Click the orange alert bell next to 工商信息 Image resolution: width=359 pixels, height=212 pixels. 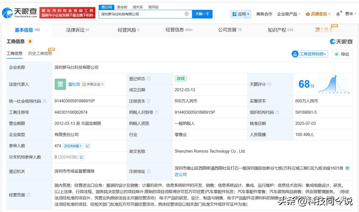coord(30,42)
